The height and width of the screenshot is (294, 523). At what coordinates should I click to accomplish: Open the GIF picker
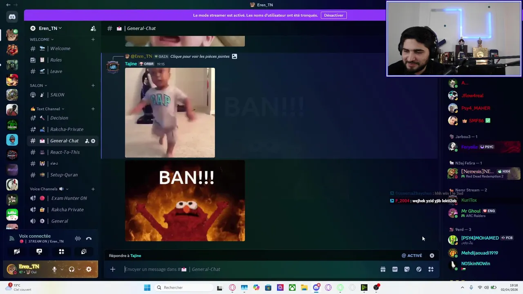coord(395,269)
